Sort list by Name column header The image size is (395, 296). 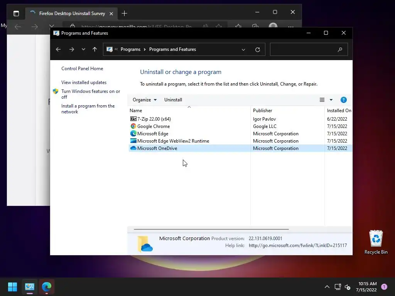click(189, 111)
